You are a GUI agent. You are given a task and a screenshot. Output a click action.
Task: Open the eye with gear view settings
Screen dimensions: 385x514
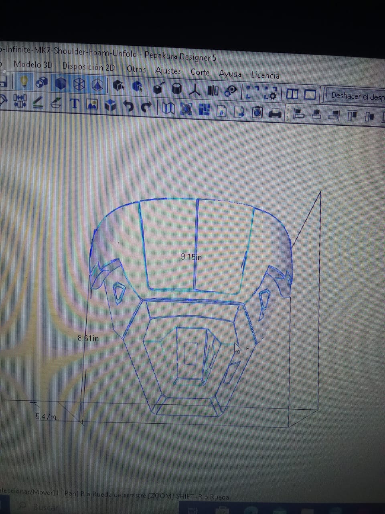point(231,92)
